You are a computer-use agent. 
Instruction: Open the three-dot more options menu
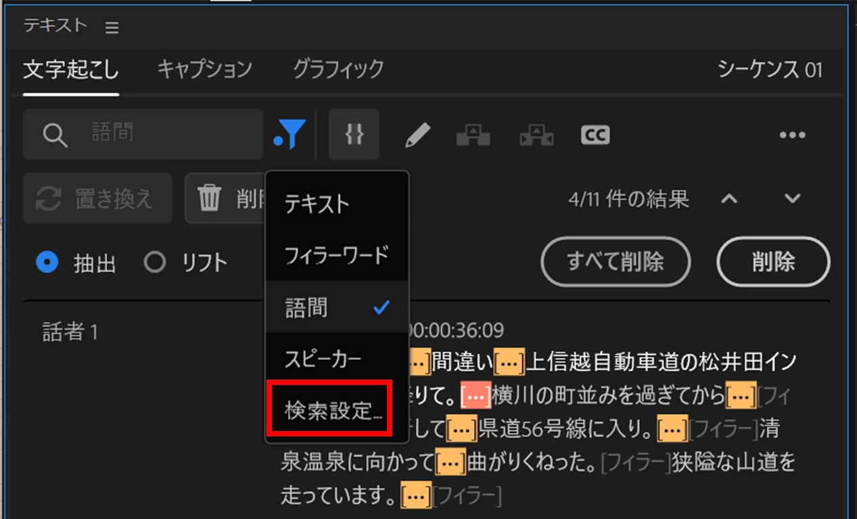792,135
